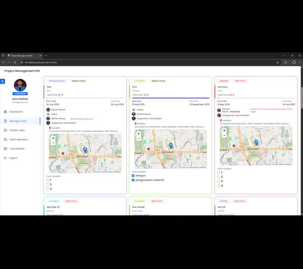The image size is (303, 269).
Task: Uncheck pengawasan material checklist item
Action: [x=133, y=180]
